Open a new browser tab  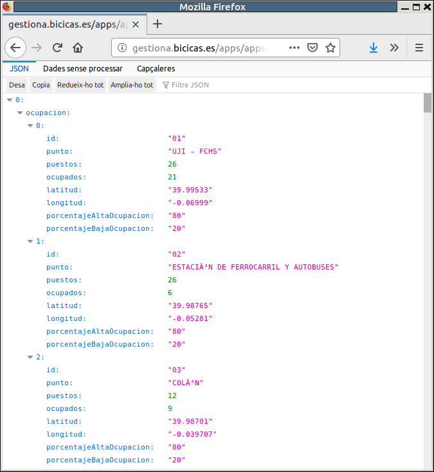pyautogui.click(x=158, y=24)
